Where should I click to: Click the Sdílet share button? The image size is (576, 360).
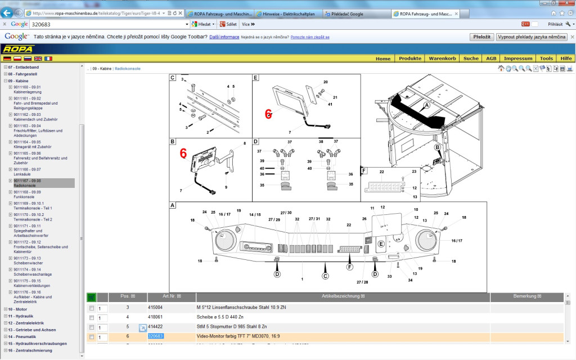pos(228,24)
